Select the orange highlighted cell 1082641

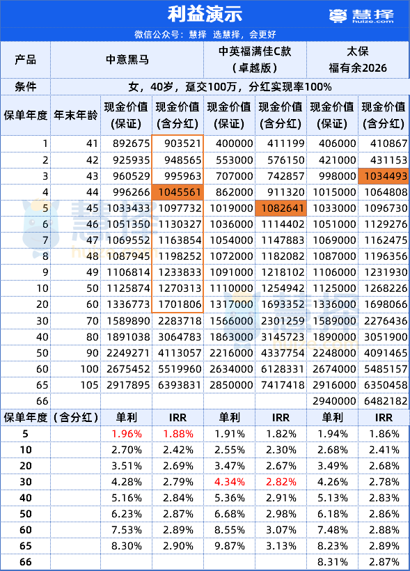pyautogui.click(x=281, y=208)
